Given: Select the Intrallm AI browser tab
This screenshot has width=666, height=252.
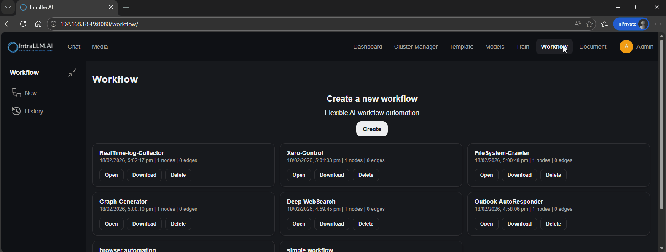Looking at the screenshot, I should [x=67, y=8].
